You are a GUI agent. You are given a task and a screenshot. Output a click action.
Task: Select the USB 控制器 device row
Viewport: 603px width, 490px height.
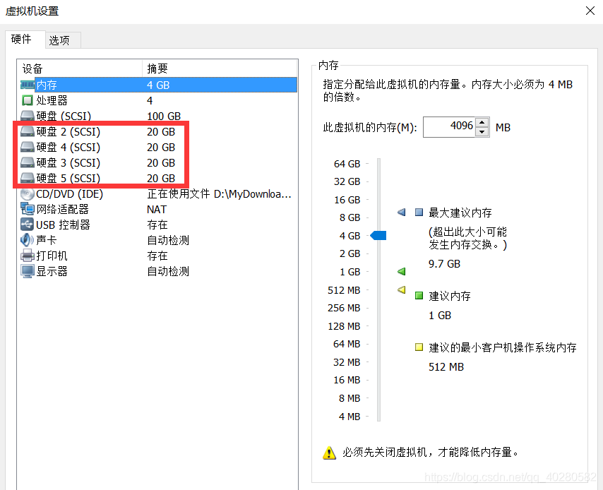click(x=158, y=225)
